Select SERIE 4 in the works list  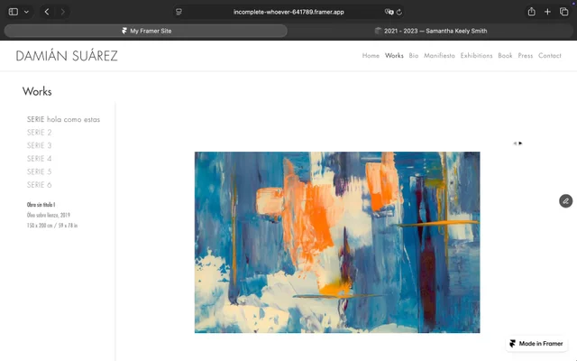pos(40,159)
